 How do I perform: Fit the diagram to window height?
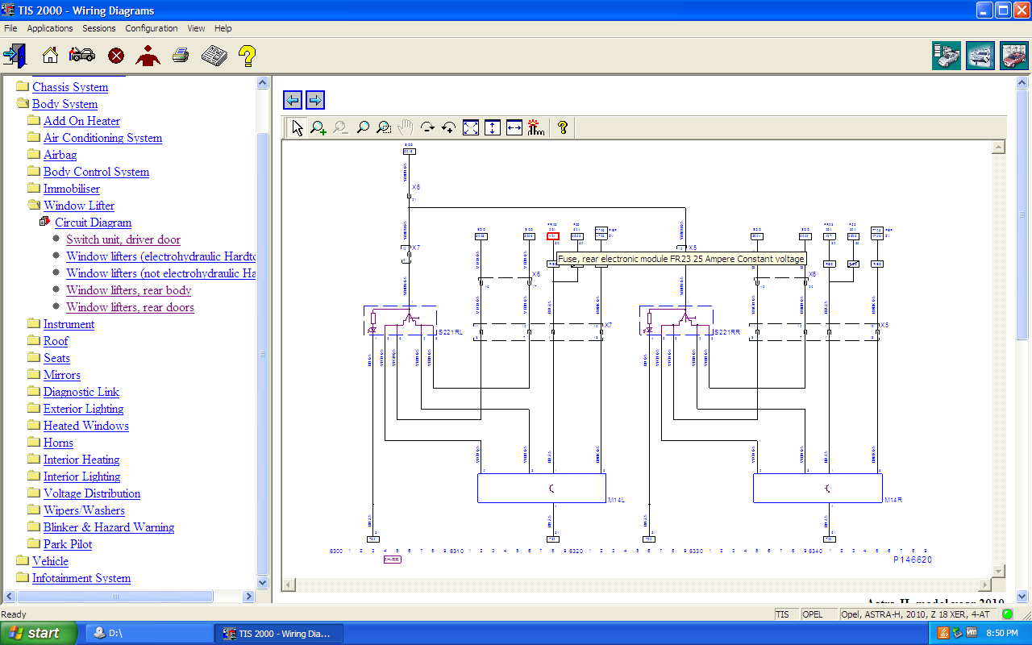(x=493, y=127)
